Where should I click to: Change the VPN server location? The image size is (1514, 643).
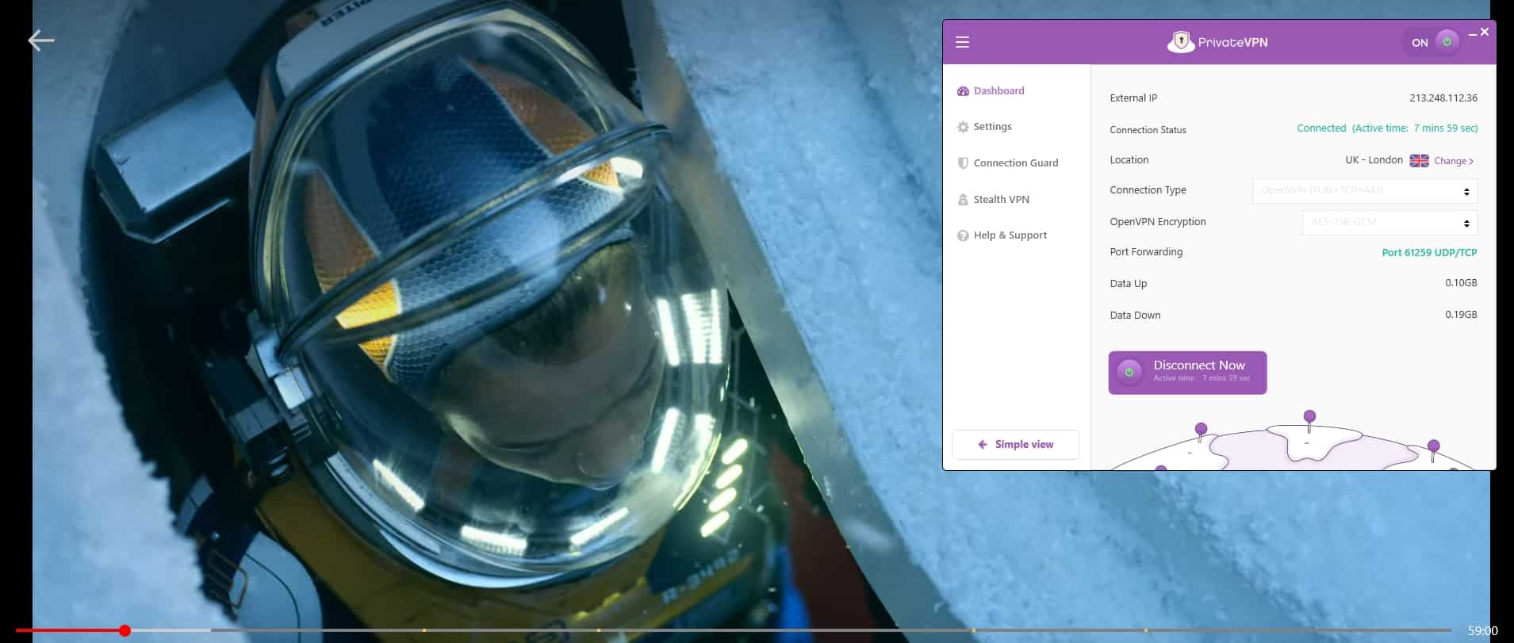pyautogui.click(x=1454, y=161)
